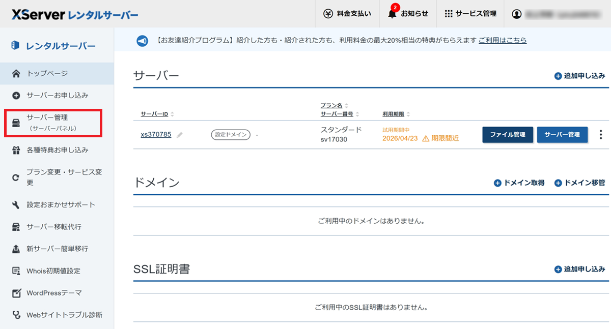Open サーバーお申し込み in the sidebar

coord(57,95)
